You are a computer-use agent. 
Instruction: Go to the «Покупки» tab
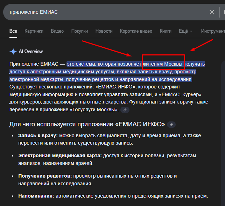[79, 31]
